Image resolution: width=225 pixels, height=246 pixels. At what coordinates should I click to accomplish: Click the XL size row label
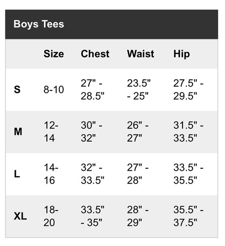point(20,216)
